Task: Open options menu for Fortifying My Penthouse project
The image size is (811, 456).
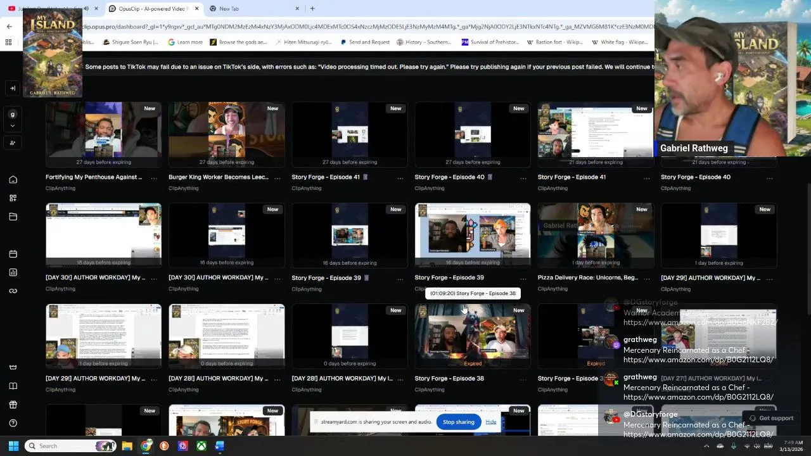Action: [154, 178]
